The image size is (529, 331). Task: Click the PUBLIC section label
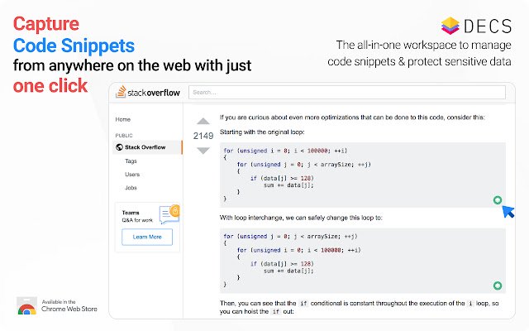click(x=124, y=136)
